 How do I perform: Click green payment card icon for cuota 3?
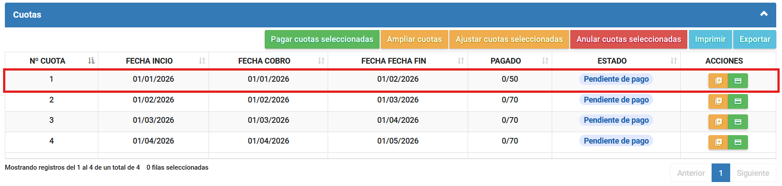738,122
